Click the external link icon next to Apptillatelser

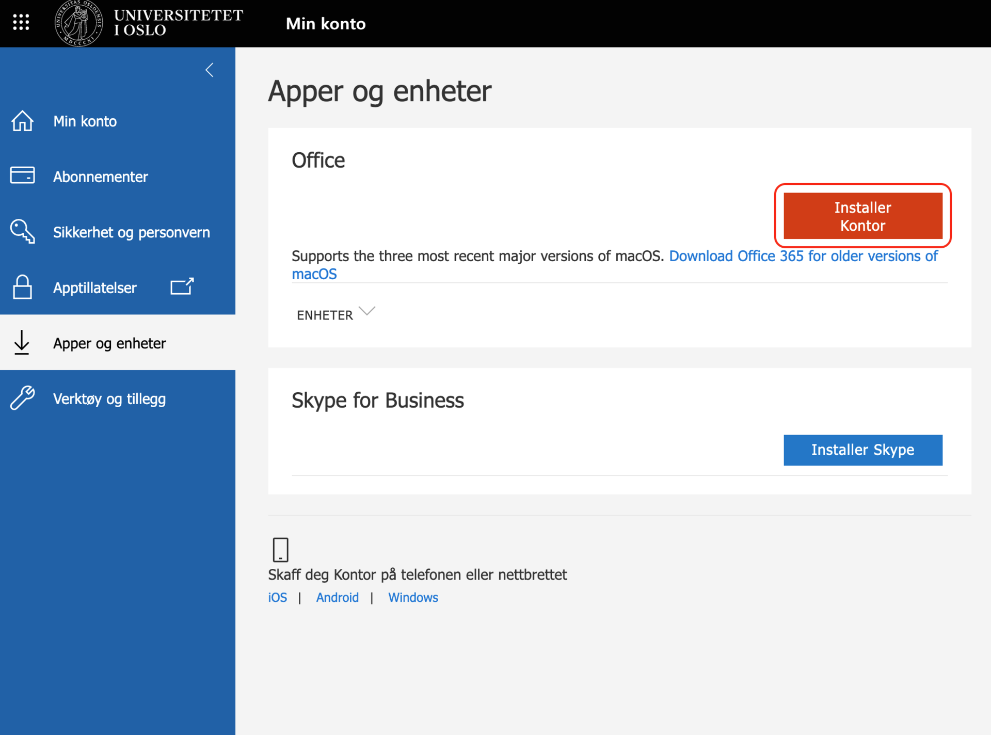tap(182, 286)
